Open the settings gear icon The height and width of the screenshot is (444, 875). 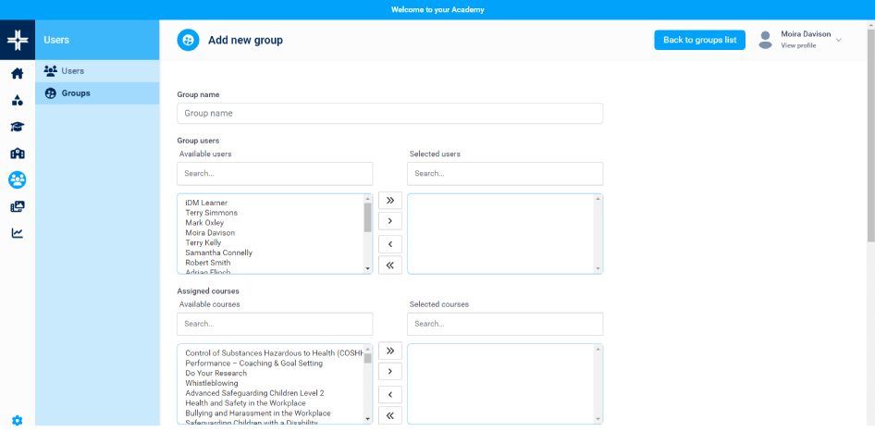coord(17,421)
